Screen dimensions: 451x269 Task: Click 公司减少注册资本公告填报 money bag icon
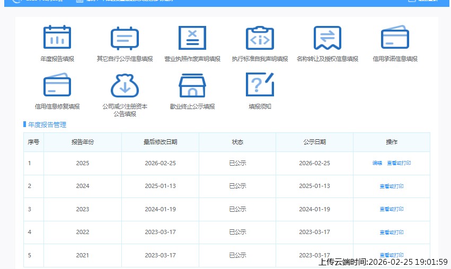pos(125,85)
